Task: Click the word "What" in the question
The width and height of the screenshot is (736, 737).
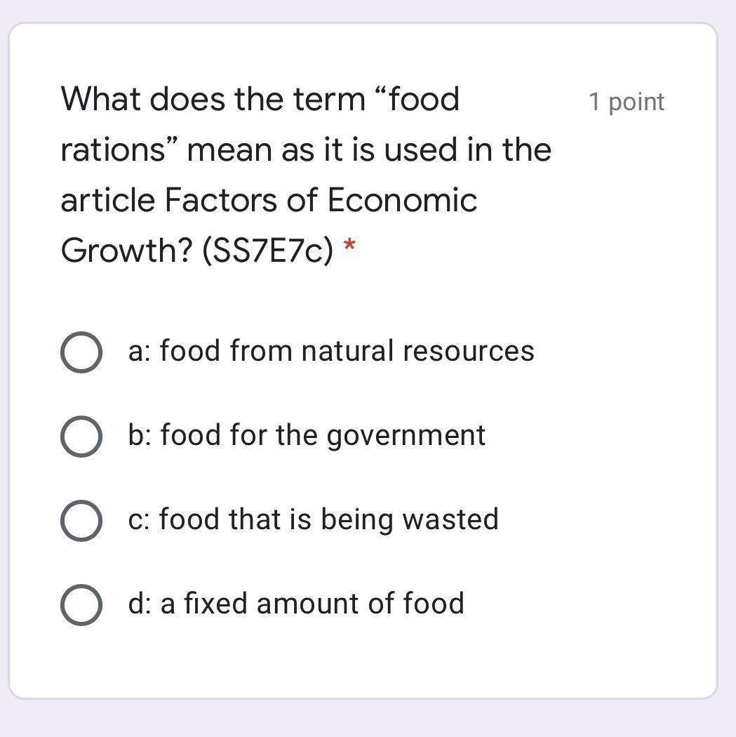Action: [x=100, y=99]
